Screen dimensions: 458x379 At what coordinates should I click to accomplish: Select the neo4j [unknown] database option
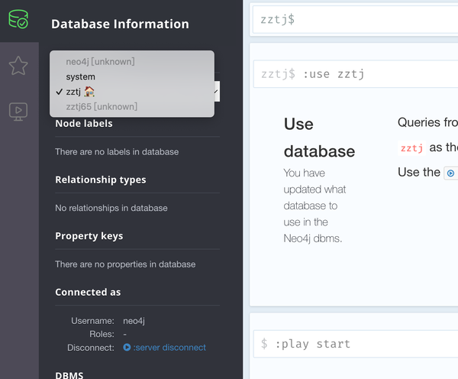click(x=100, y=62)
